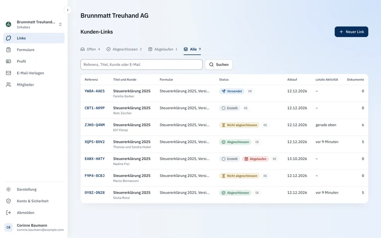The image size is (381, 238).
Task: Click customer name Marco Bernasconi
Action: (126, 181)
